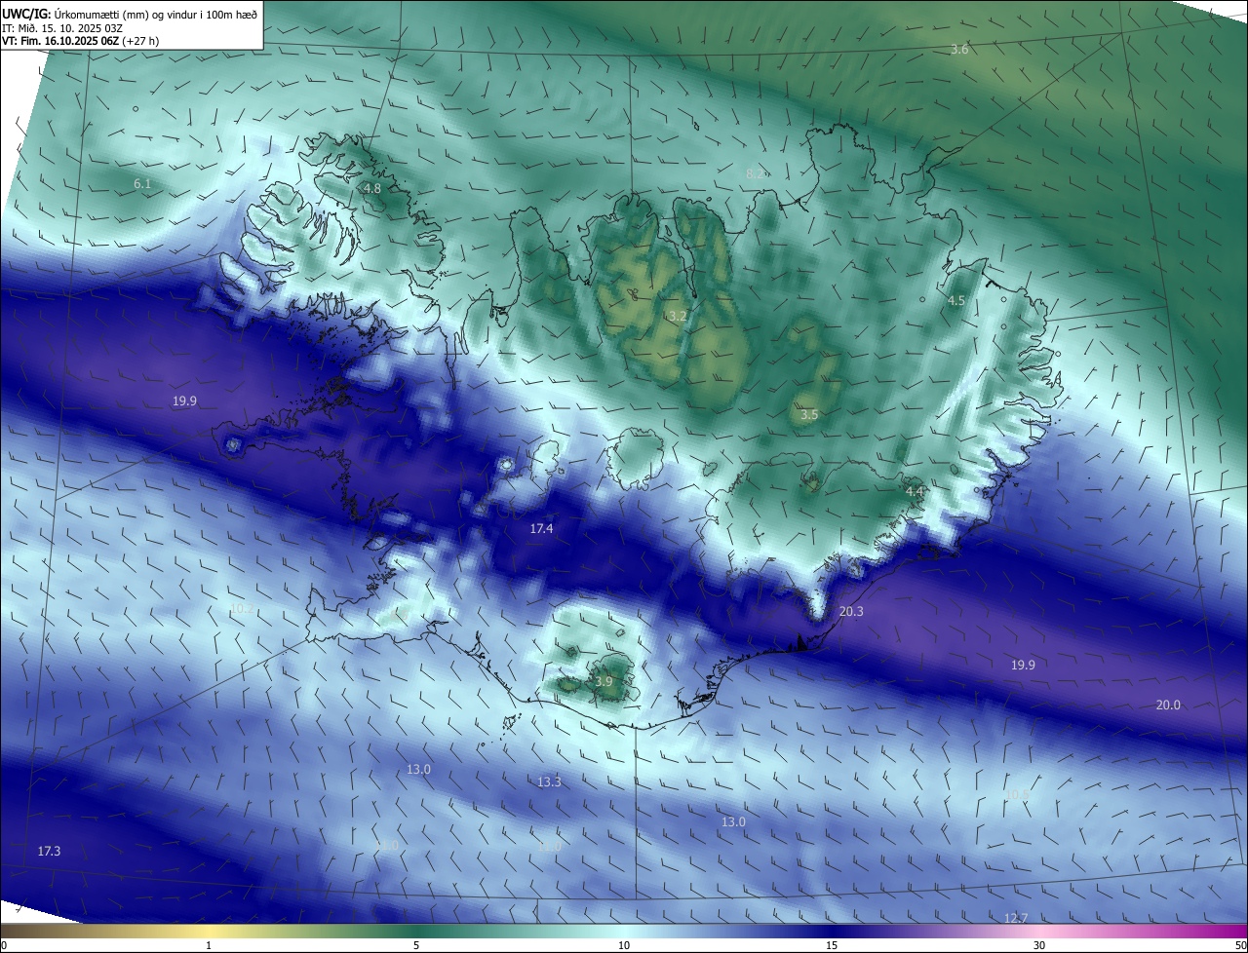Screen dimensions: 1248x953
Task: Click the title line 'UWC/IG: Úrkomumætti (mm) og vindur í 100m hæð'
Action: pos(131,15)
